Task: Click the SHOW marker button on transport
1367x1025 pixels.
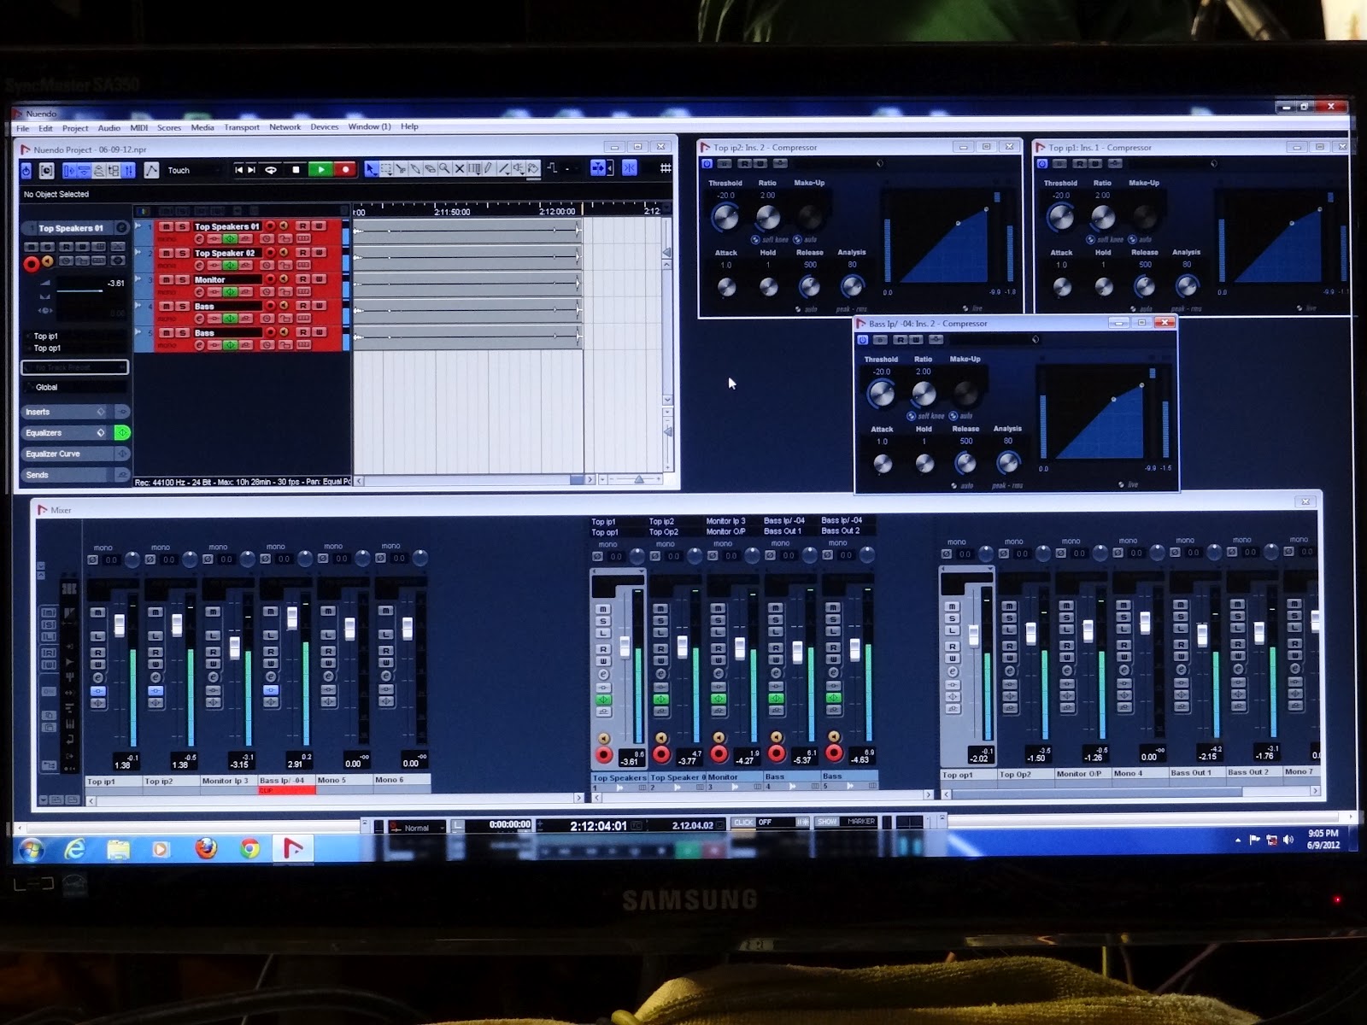Action: coord(827,822)
